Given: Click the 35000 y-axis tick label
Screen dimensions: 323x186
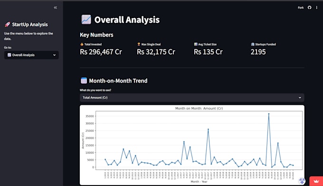Looking at the screenshot, I should [x=90, y=116].
